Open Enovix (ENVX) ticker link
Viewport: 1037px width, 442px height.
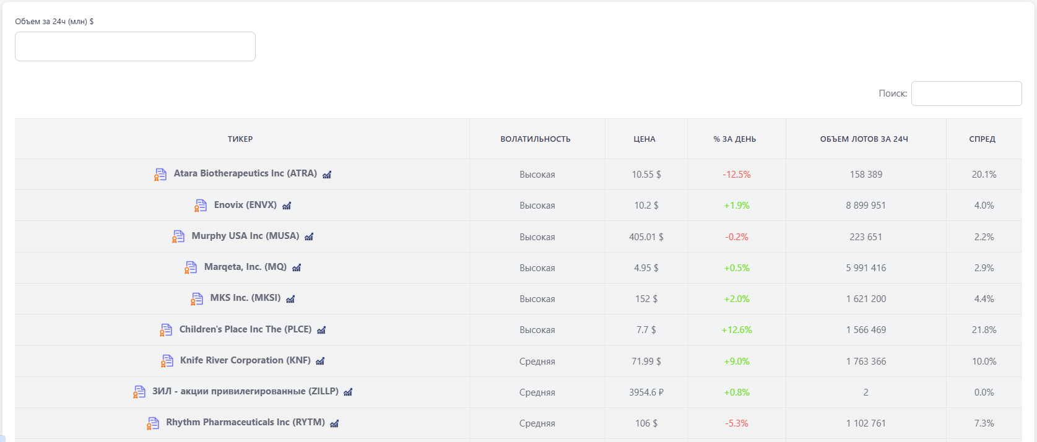tap(245, 205)
